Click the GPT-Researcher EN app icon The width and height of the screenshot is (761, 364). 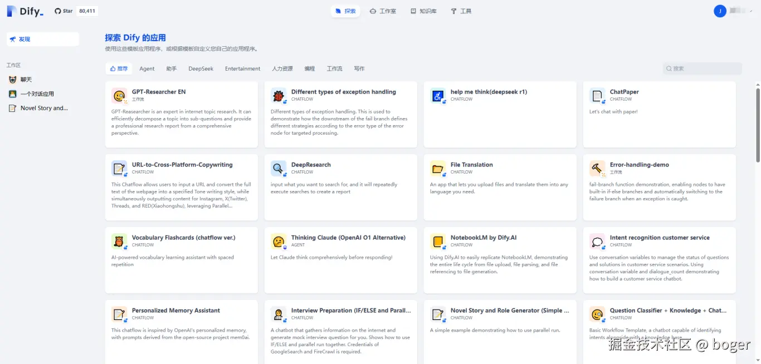click(119, 96)
